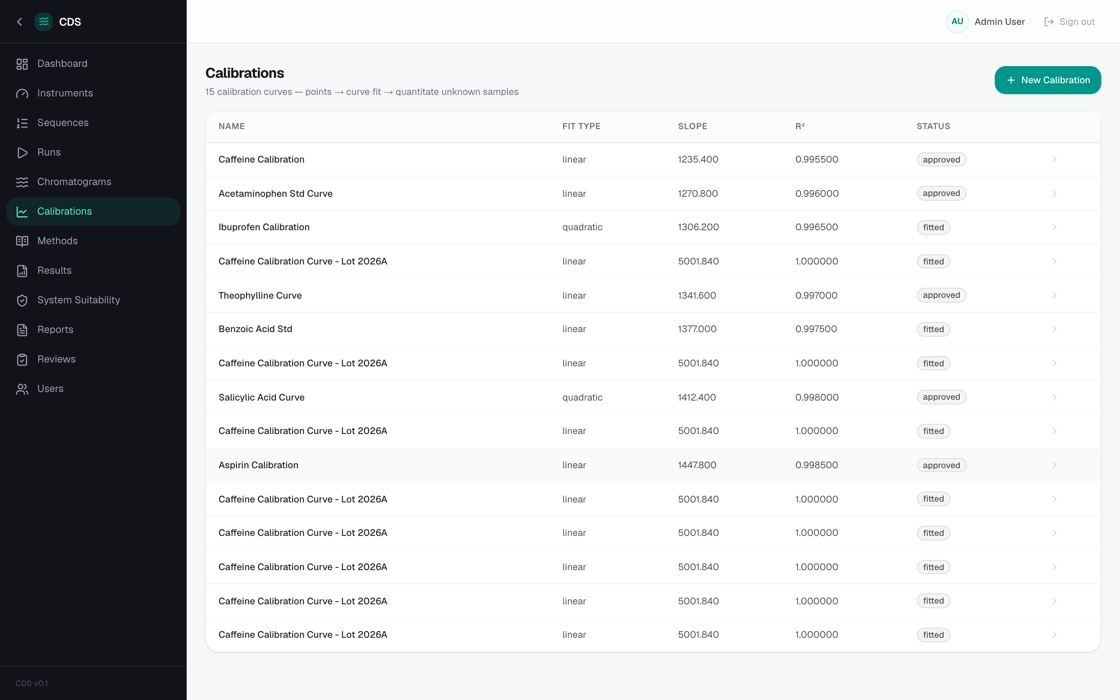The image size is (1120, 700).
Task: Create a New Calibration
Action: coord(1047,80)
